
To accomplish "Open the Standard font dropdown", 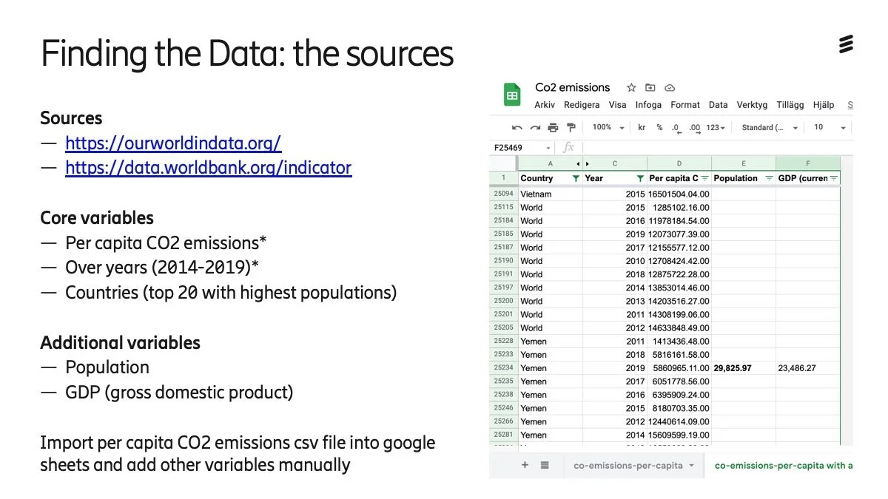I will coord(770,127).
